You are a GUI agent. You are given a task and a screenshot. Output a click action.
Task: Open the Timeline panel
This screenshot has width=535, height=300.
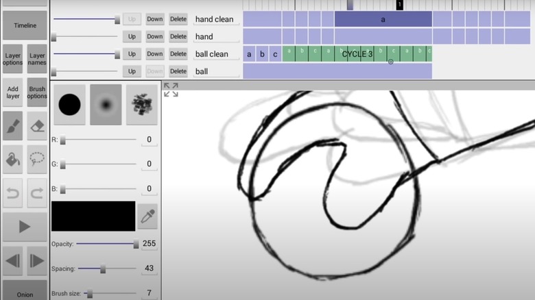(x=25, y=25)
